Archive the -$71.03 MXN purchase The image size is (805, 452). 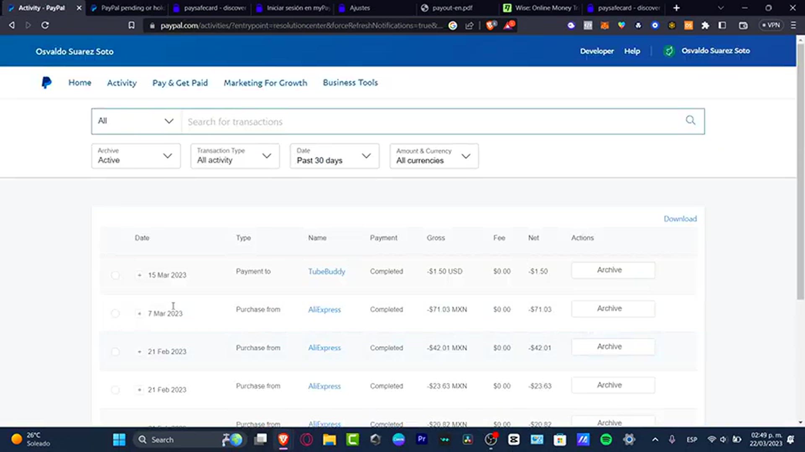[x=613, y=308]
